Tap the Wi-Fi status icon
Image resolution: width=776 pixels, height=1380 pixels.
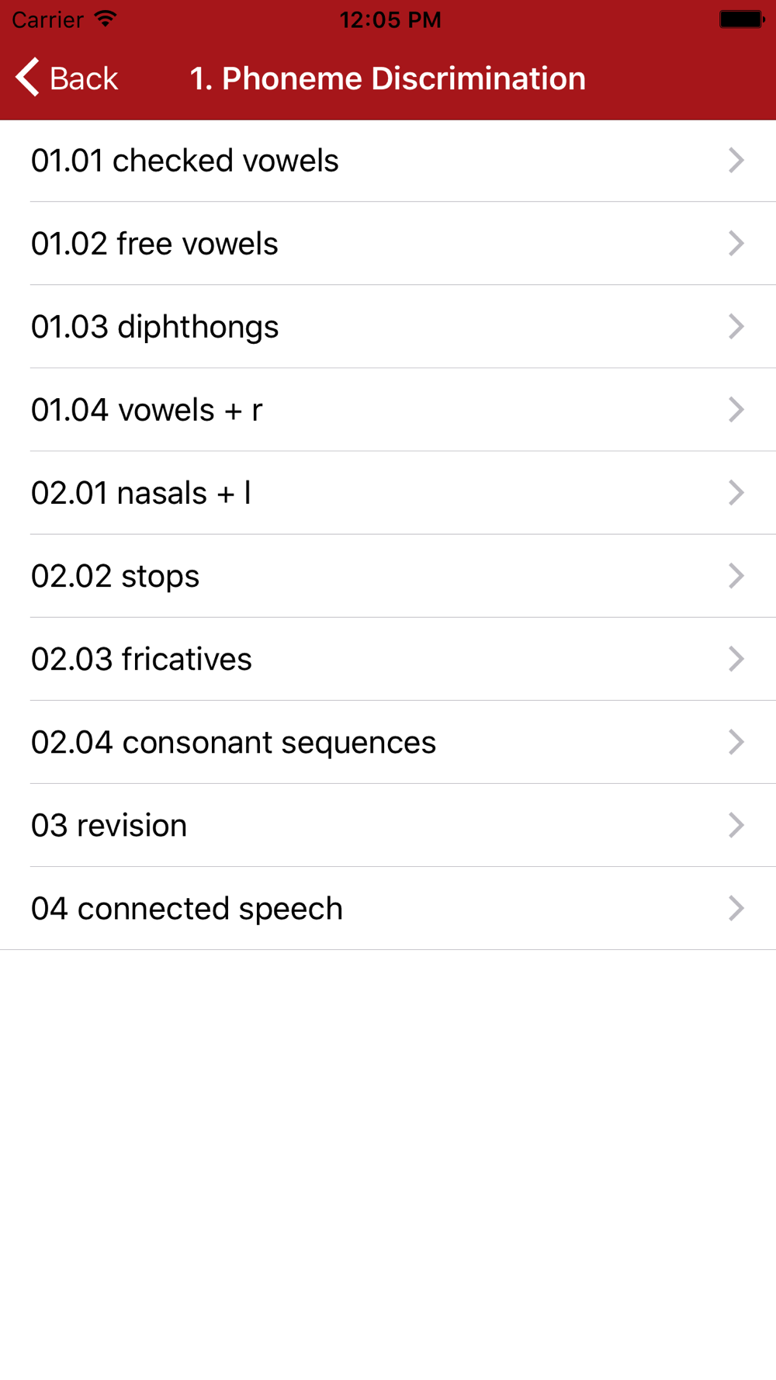106,19
